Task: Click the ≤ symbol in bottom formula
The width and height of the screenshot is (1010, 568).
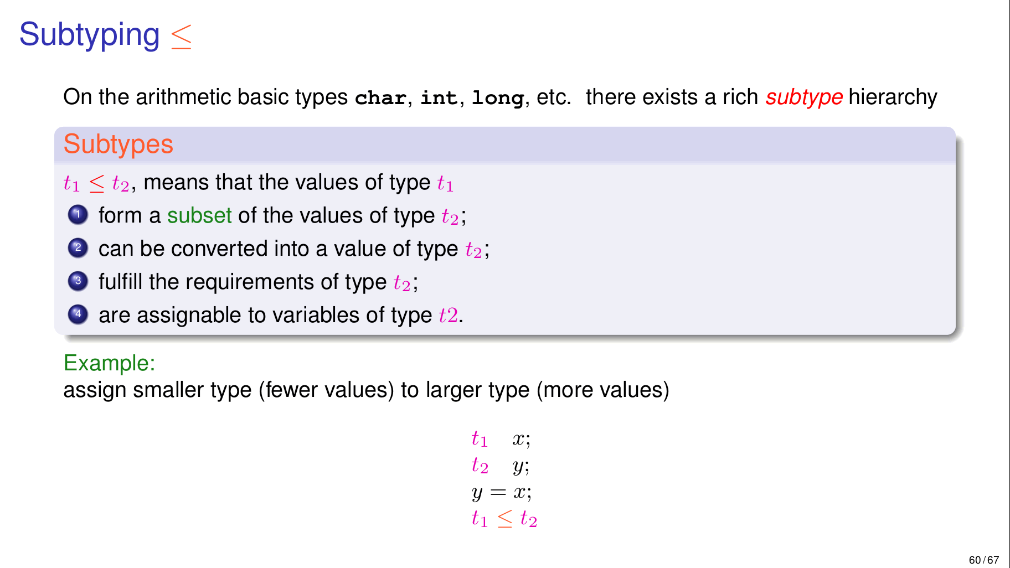Action: pos(504,519)
